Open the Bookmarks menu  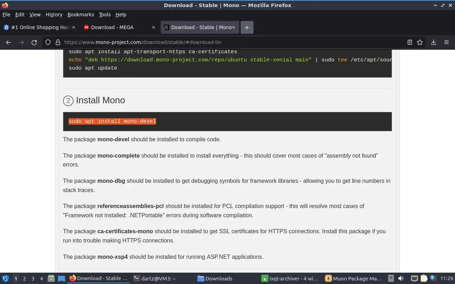click(x=81, y=15)
